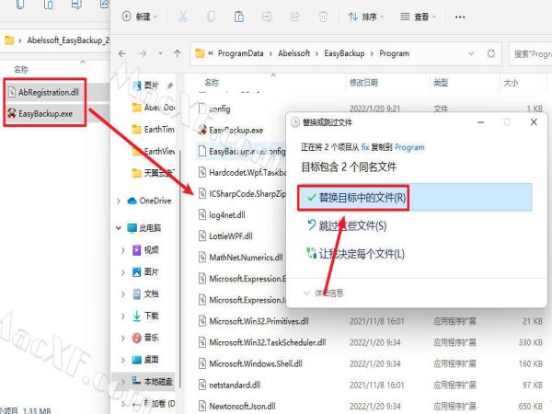Select MathNet.Numerics.dll file
The width and height of the screenshot is (552, 414).
click(241, 258)
